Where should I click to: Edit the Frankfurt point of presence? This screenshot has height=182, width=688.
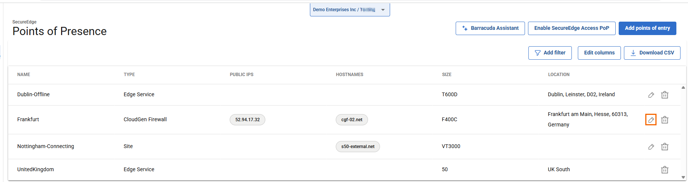651,120
